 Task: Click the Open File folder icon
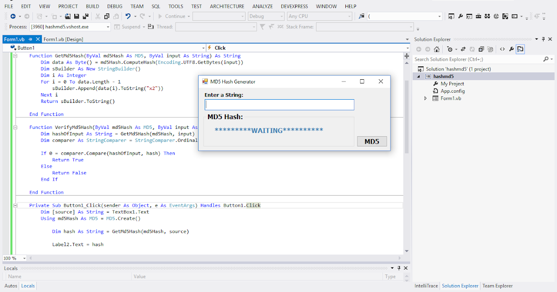(68, 16)
